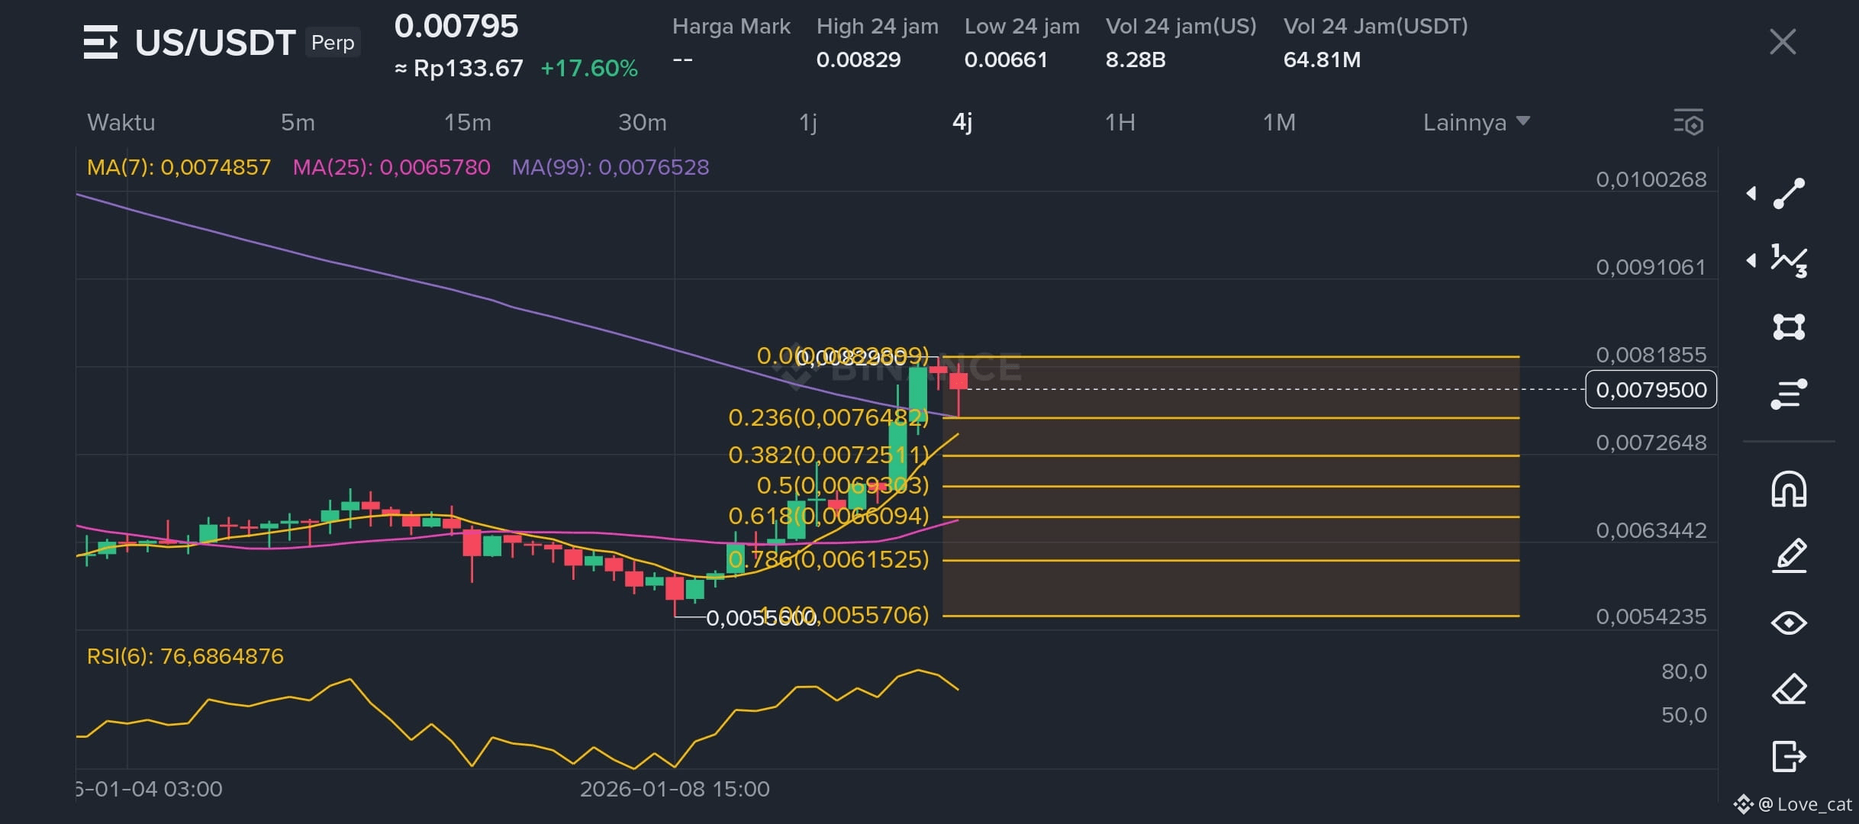Switch to the Waktu chart tab
This screenshot has width=1859, height=824.
click(121, 122)
